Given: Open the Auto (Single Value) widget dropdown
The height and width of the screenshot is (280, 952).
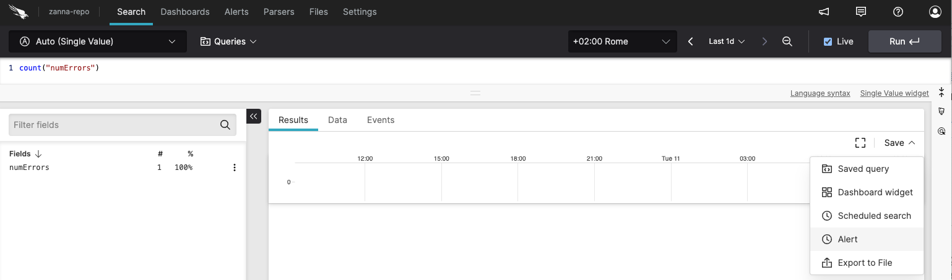Looking at the screenshot, I should pyautogui.click(x=97, y=41).
